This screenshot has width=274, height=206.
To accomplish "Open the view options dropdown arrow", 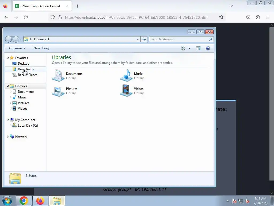I will pyautogui.click(x=189, y=48).
